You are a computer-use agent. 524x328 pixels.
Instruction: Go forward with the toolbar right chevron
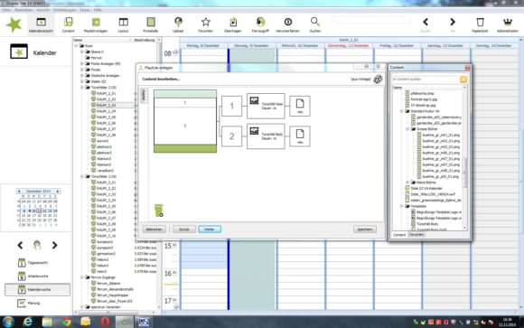(x=453, y=23)
